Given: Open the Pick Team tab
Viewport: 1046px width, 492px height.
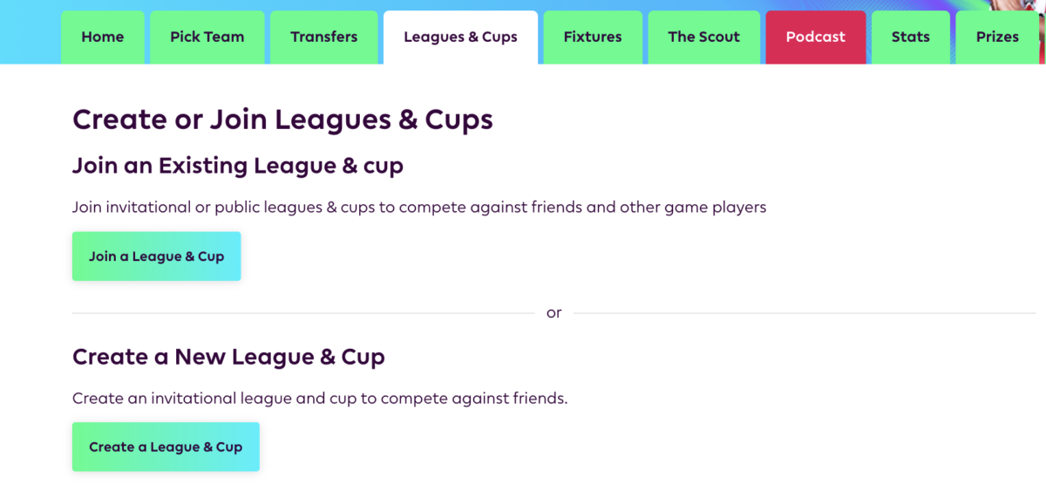Looking at the screenshot, I should pos(207,38).
